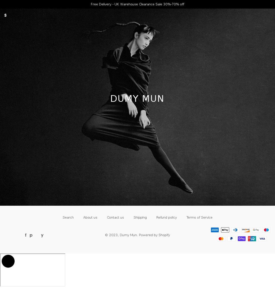Click the YouTube social icon
This screenshot has width=275, height=288.
42,235
